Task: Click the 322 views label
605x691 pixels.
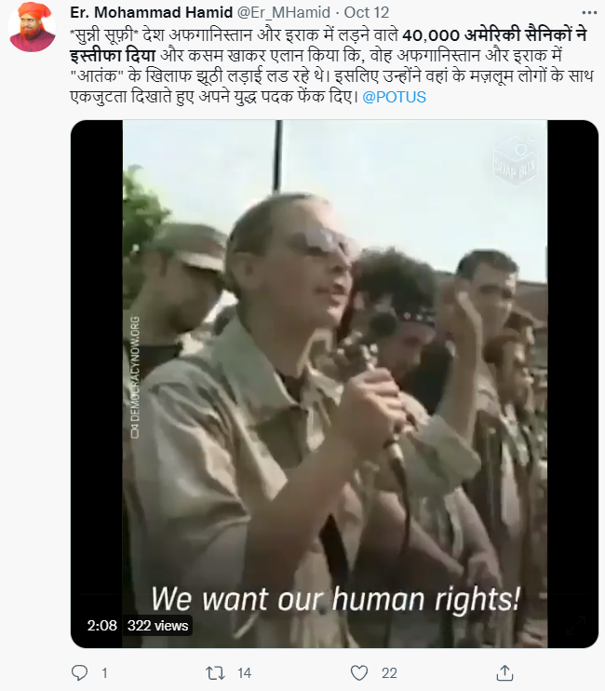Action: coord(157,625)
